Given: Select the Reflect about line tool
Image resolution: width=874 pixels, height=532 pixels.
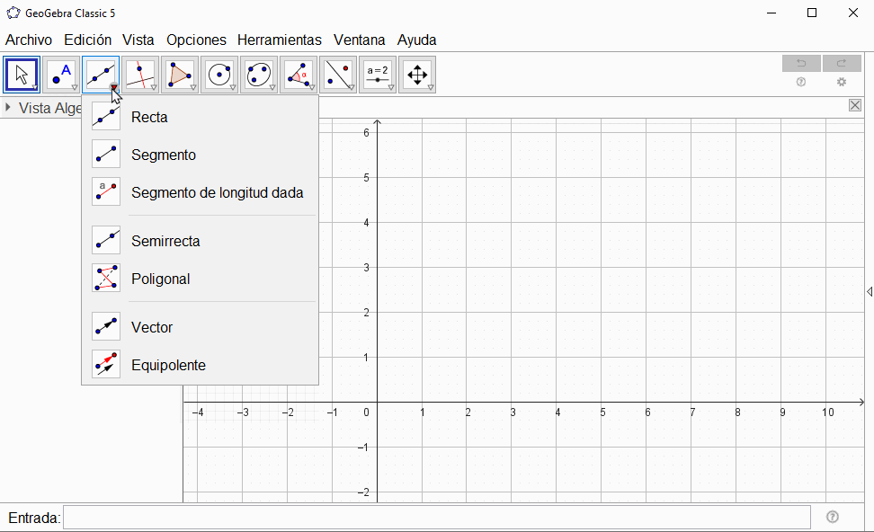Looking at the screenshot, I should pos(338,75).
